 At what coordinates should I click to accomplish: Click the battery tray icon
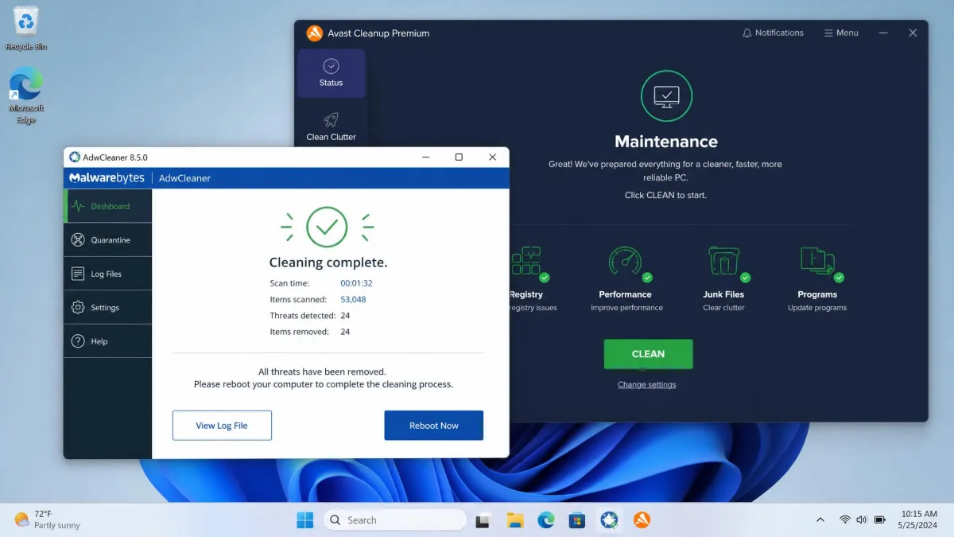[x=880, y=520]
